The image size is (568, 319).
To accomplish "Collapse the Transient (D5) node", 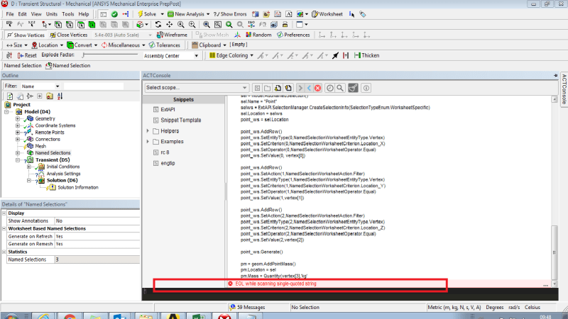I will [x=18, y=160].
